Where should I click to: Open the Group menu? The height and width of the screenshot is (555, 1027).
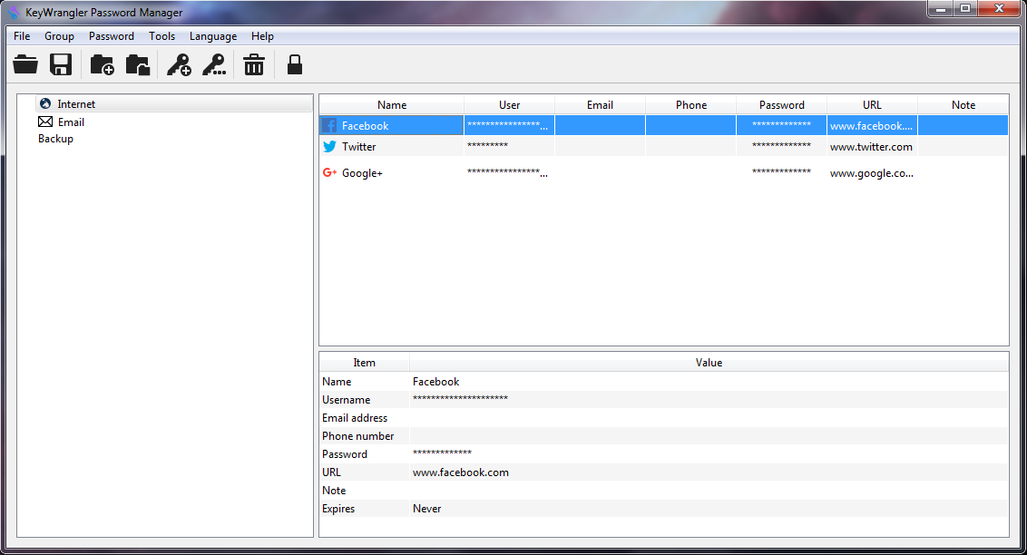pyautogui.click(x=59, y=36)
